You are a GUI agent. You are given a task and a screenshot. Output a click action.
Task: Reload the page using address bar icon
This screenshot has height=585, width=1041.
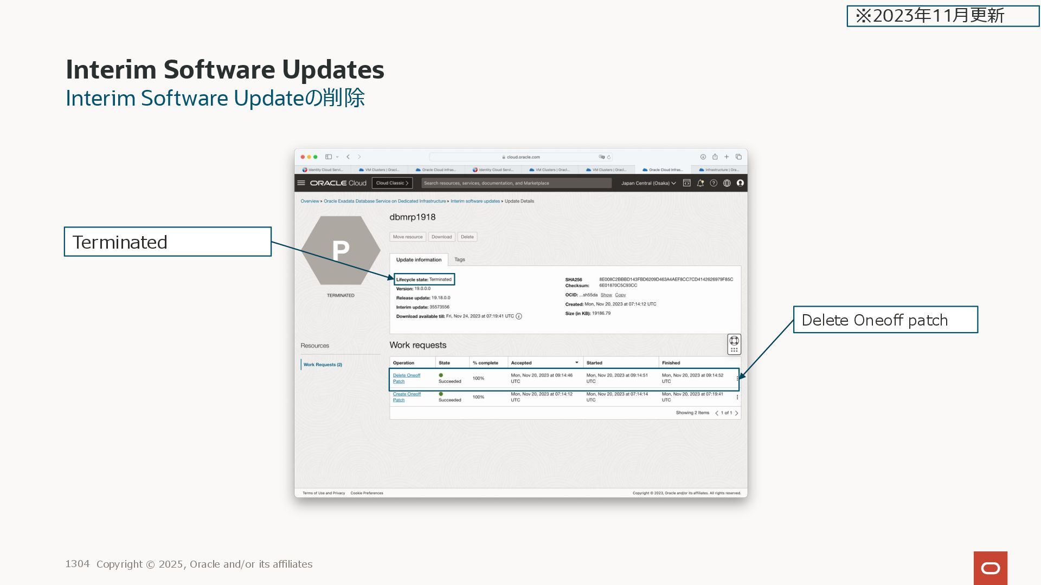(609, 157)
